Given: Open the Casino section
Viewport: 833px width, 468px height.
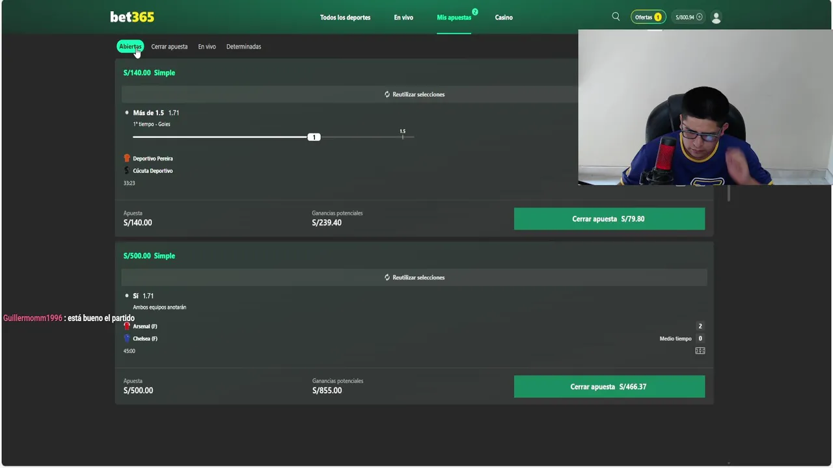Looking at the screenshot, I should pos(504,18).
